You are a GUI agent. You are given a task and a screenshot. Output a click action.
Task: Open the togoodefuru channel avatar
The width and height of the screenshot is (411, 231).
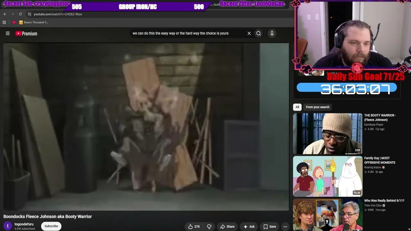[8, 226]
